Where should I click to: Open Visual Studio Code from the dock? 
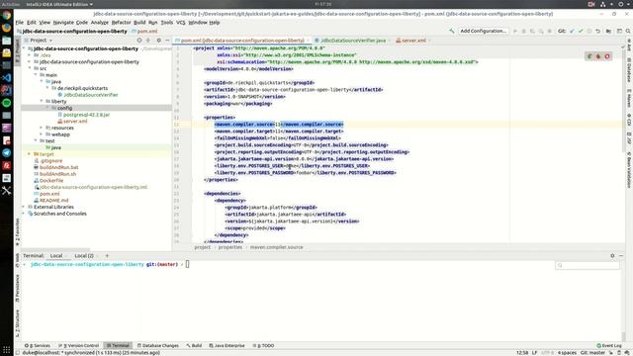7,77
